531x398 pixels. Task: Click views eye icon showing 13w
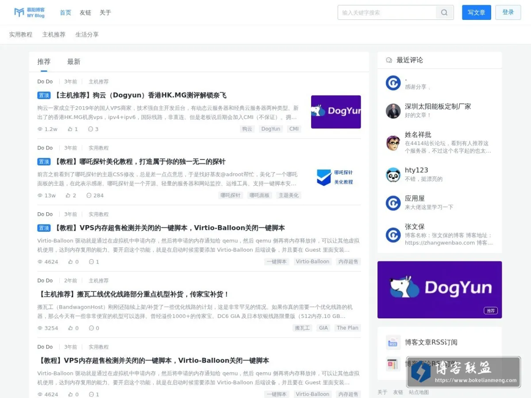[40, 195]
